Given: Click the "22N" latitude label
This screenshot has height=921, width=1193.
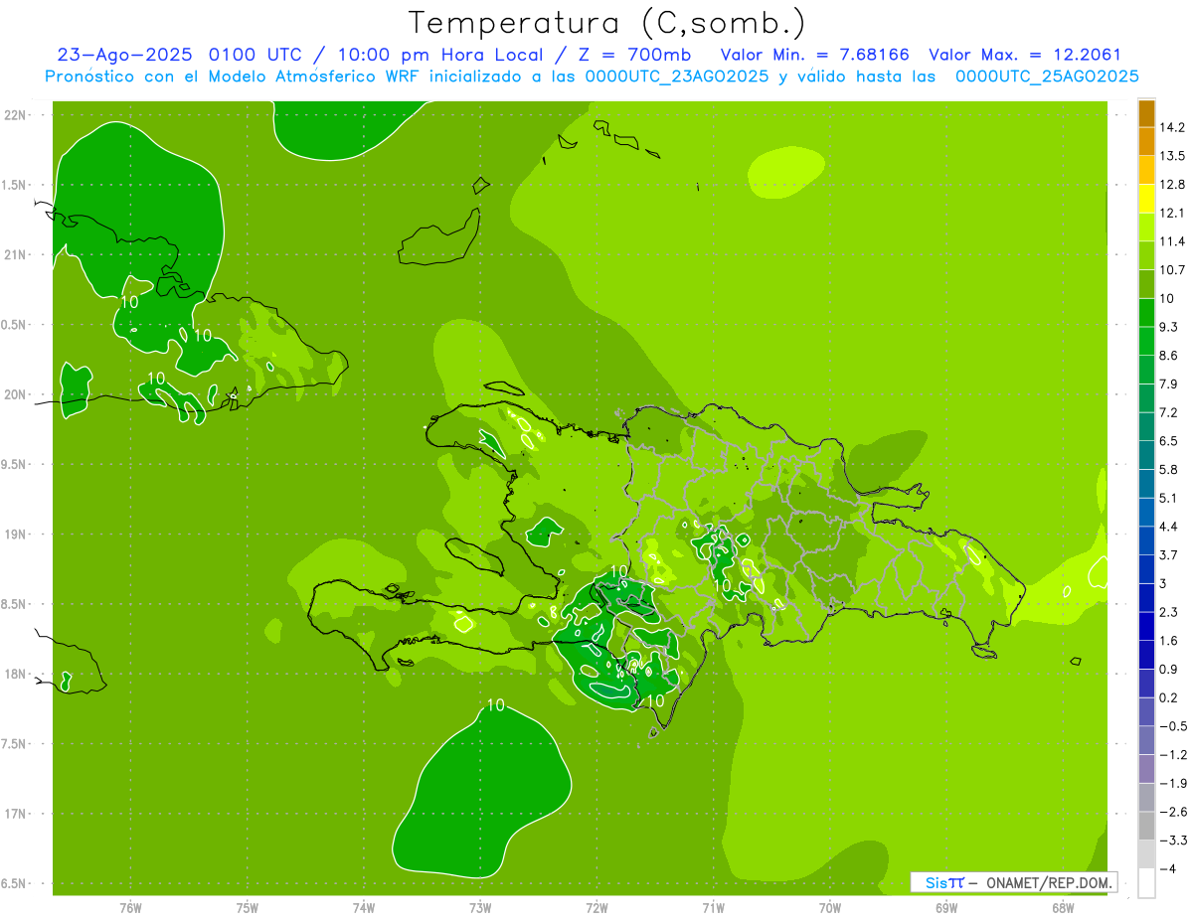Looking at the screenshot, I should (15, 115).
